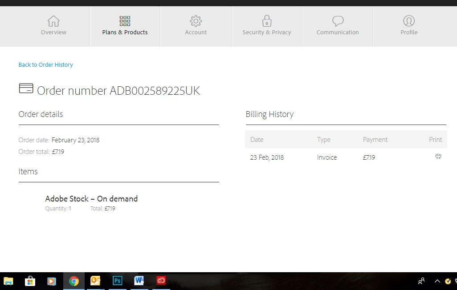Open Outlook from the taskbar
The width and height of the screenshot is (457, 290).
(95, 281)
